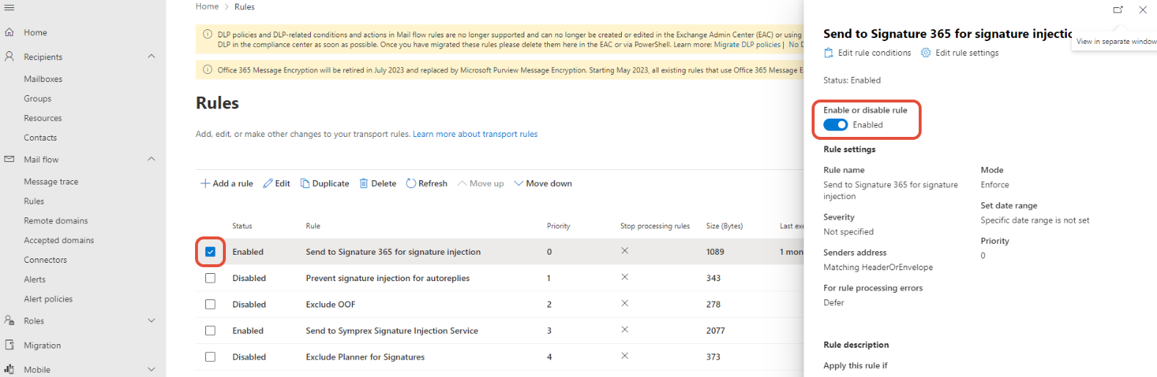Viewport: 1157px width, 377px height.
Task: Click the Mobile icon in sidebar
Action: point(10,370)
